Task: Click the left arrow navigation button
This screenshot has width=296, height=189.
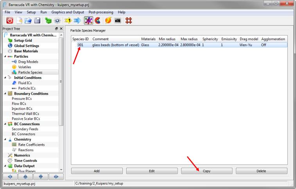Action: (x=10, y=177)
